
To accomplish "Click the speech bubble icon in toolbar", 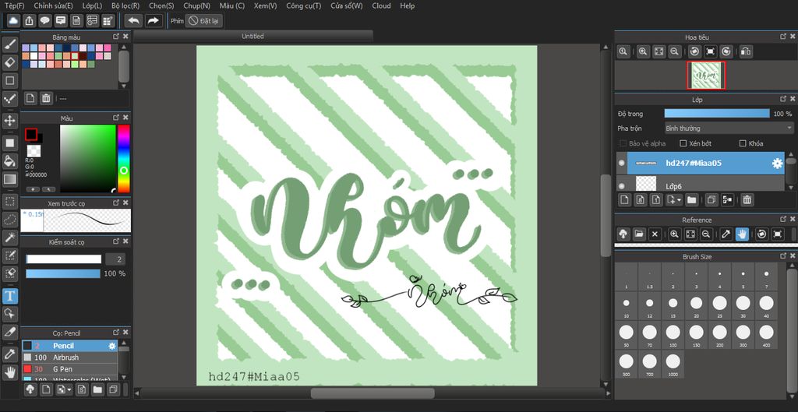I will pyautogui.click(x=44, y=21).
